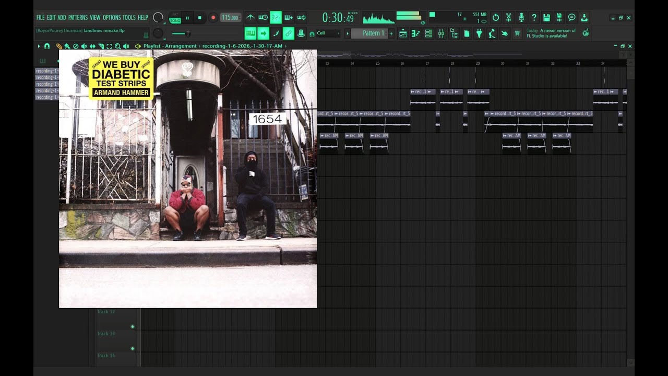Open the Pattern 1 selector
The width and height of the screenshot is (668, 376).
pos(369,33)
